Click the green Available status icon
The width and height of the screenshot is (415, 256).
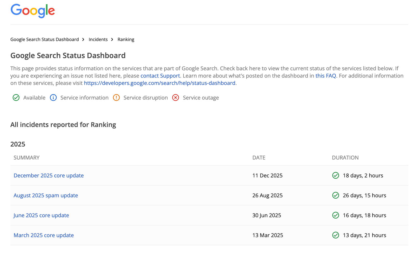point(16,98)
